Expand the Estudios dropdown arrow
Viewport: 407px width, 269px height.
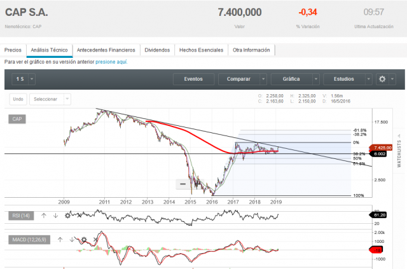[x=368, y=79]
